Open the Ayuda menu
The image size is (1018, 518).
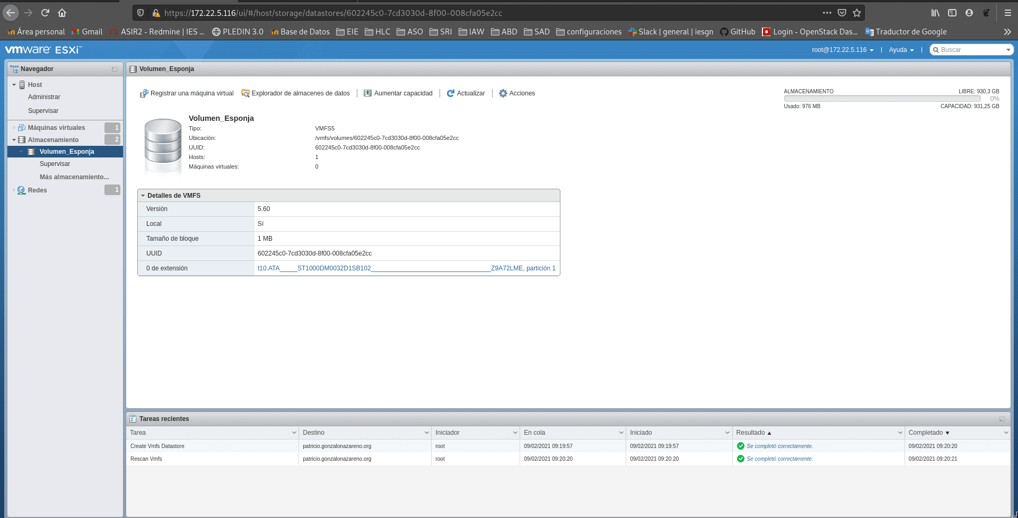tap(901, 50)
